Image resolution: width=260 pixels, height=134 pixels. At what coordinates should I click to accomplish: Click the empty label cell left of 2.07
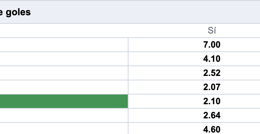click(x=64, y=87)
